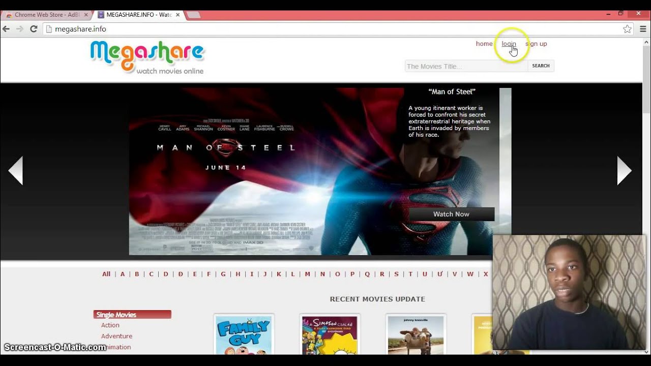The height and width of the screenshot is (366, 651).
Task: Filter movies by letter B
Action: coord(137,274)
